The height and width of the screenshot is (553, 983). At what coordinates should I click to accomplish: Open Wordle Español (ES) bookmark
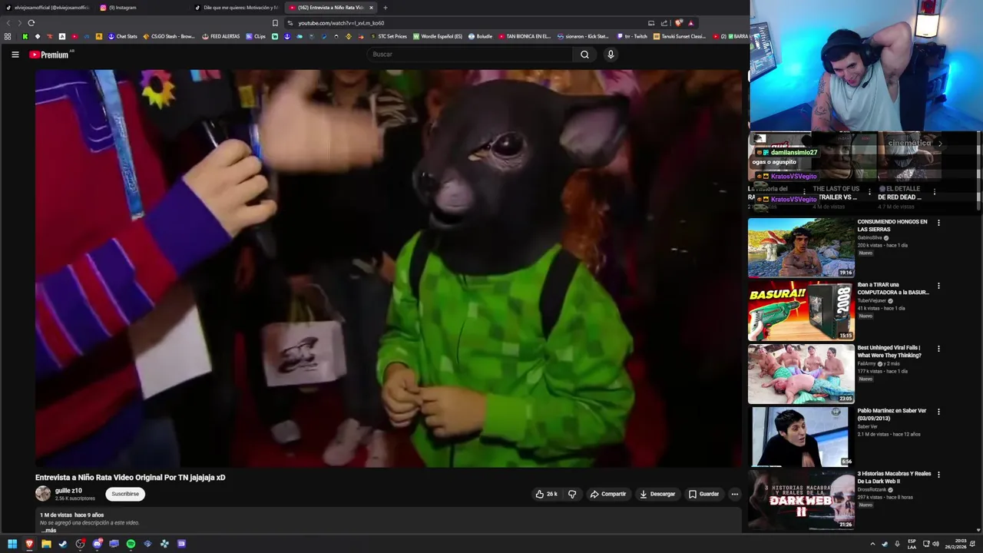point(438,36)
